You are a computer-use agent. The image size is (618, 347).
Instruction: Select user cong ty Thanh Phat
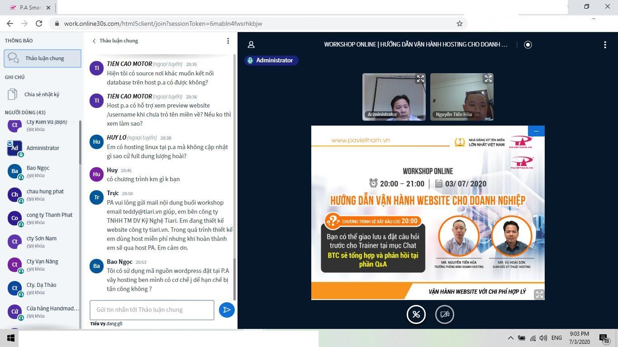pos(43,218)
